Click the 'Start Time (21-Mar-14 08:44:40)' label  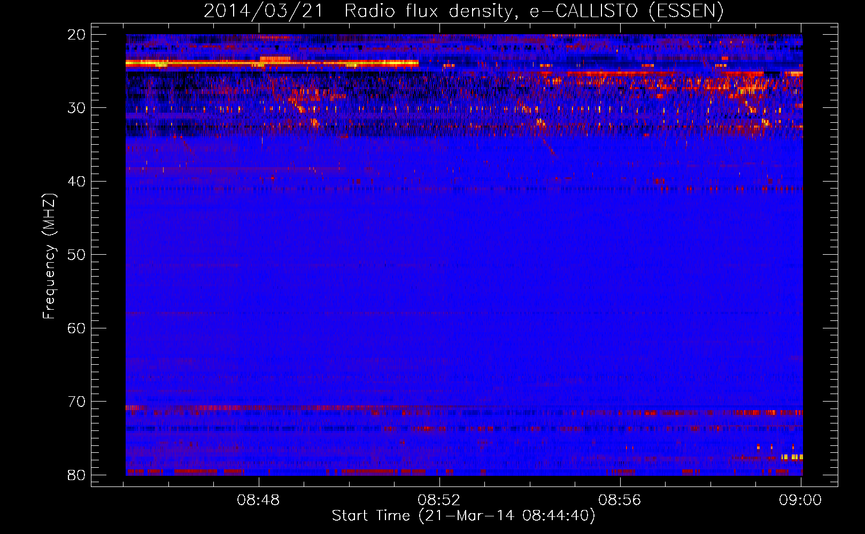(464, 516)
